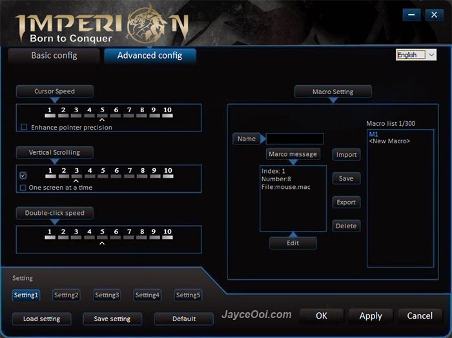452x338 pixels.
Task: Click the Cursor Speed header button
Action: (x=54, y=91)
